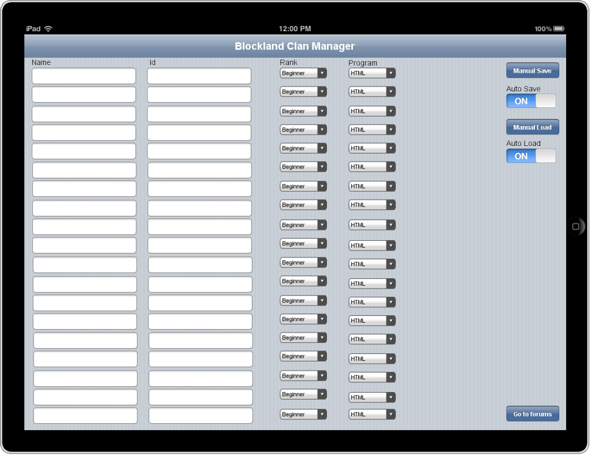Open the Go to forums button
The height and width of the screenshot is (455, 591).
click(x=532, y=414)
